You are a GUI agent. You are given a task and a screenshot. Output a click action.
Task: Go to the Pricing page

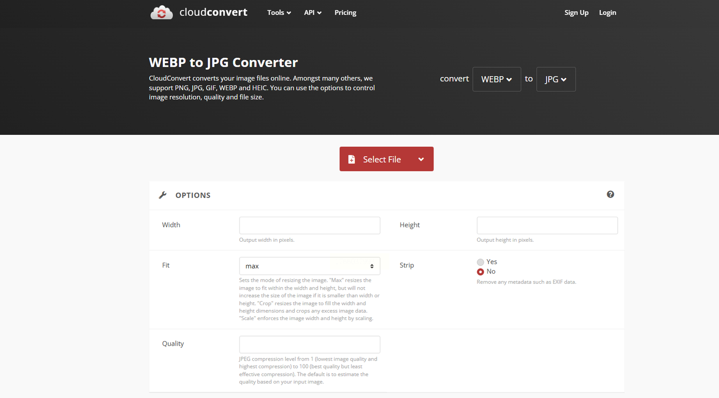pyautogui.click(x=346, y=12)
